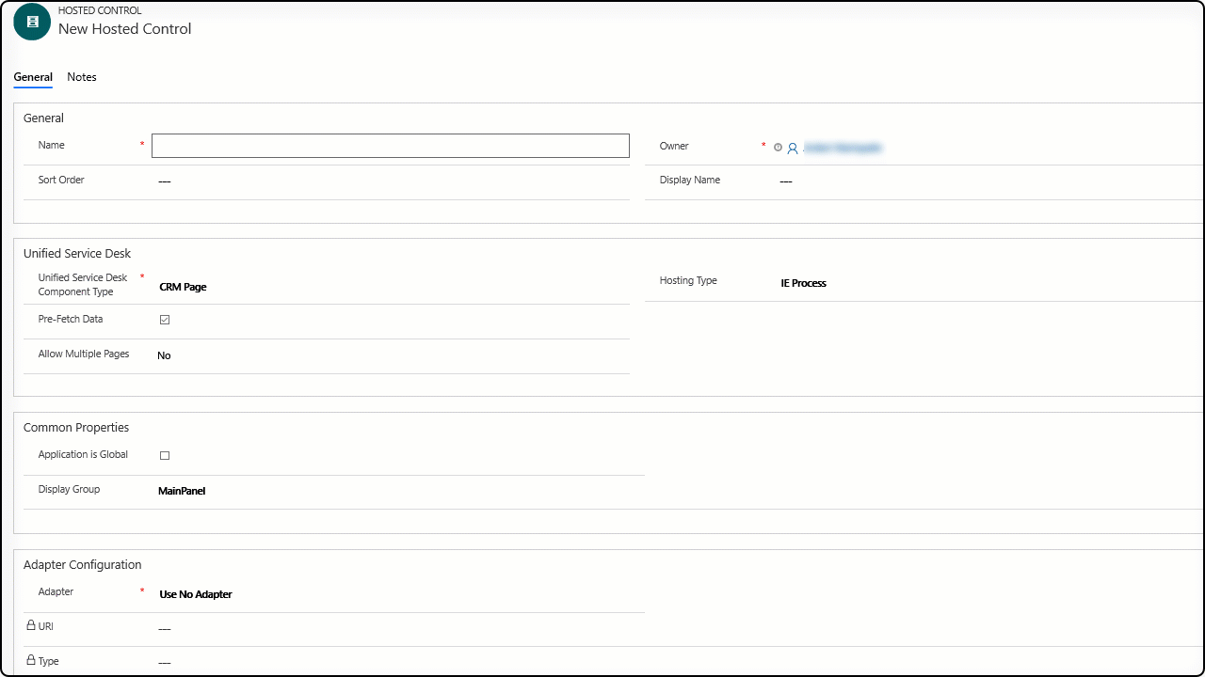Click the lock icon beside the URI field
This screenshot has width=1205, height=677.
click(31, 625)
